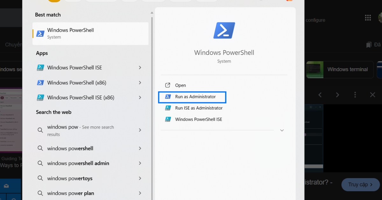Run PowerShell as Administrator
Image resolution: width=382 pixels, height=200 pixels.
point(192,97)
